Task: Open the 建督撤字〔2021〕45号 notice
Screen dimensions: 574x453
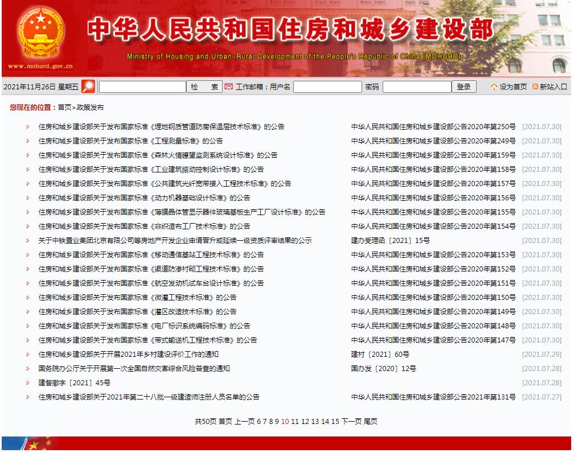Action: pyautogui.click(x=74, y=383)
